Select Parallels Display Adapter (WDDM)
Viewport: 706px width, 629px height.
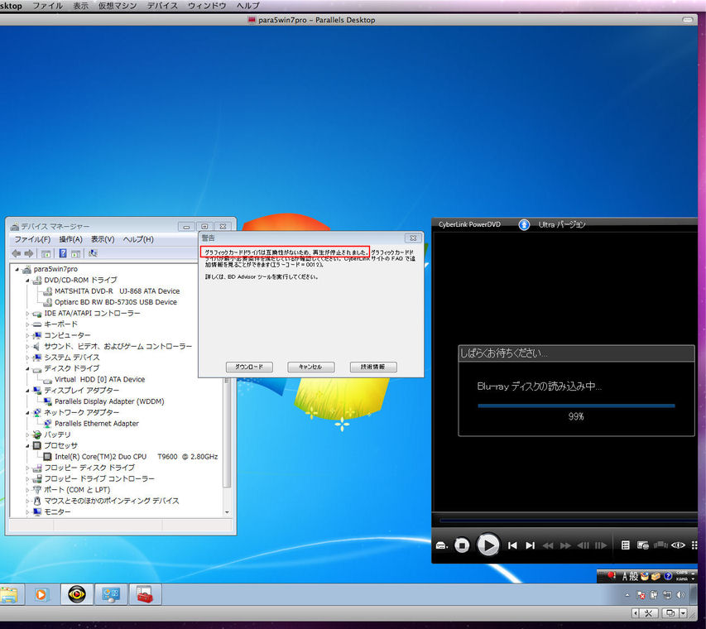point(109,401)
